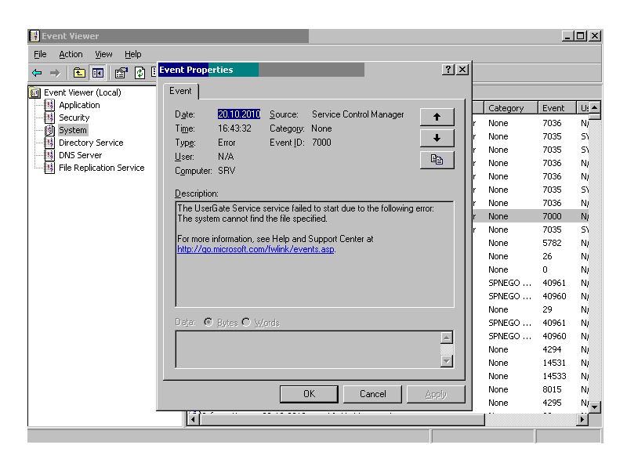The width and height of the screenshot is (627, 470).
Task: Click the next event down arrow button
Action: click(x=437, y=137)
